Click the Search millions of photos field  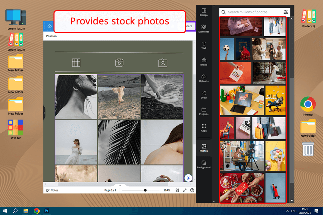(x=251, y=12)
